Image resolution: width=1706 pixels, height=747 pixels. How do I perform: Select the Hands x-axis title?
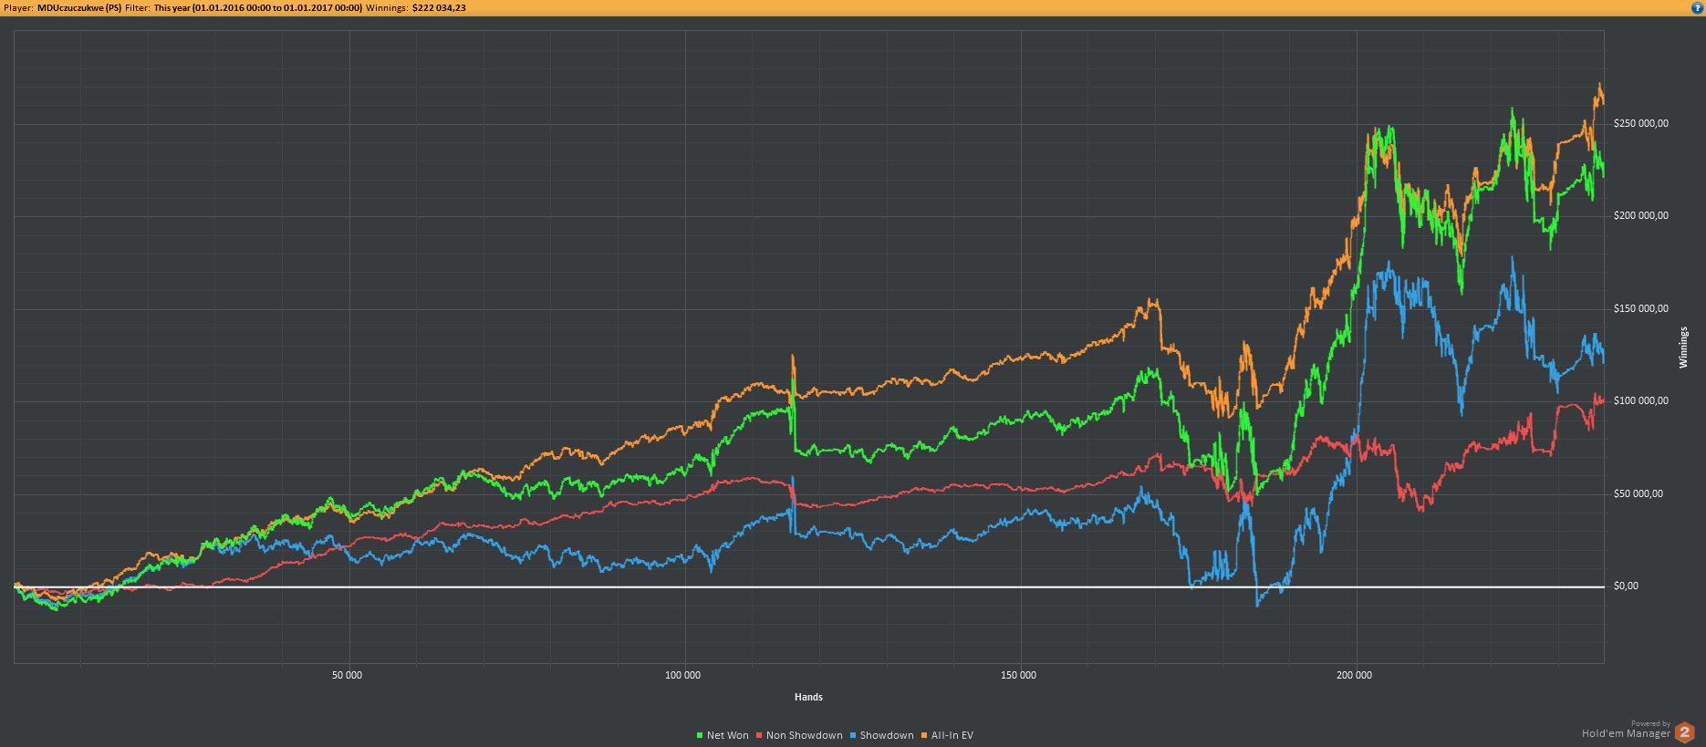(x=808, y=697)
